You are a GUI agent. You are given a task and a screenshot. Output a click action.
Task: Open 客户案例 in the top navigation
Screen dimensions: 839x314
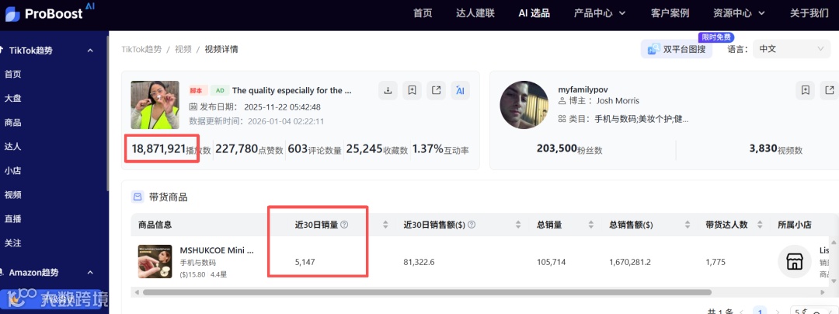[x=670, y=13]
